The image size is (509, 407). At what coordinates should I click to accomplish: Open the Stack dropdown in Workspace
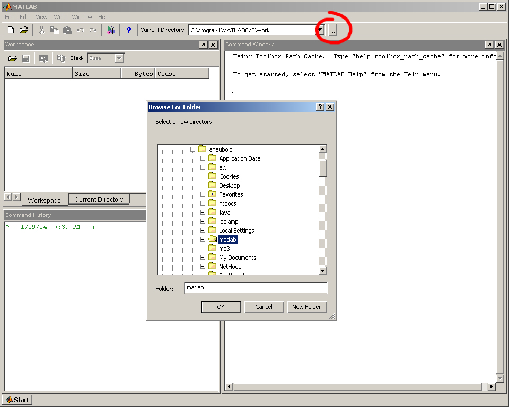[x=119, y=58]
